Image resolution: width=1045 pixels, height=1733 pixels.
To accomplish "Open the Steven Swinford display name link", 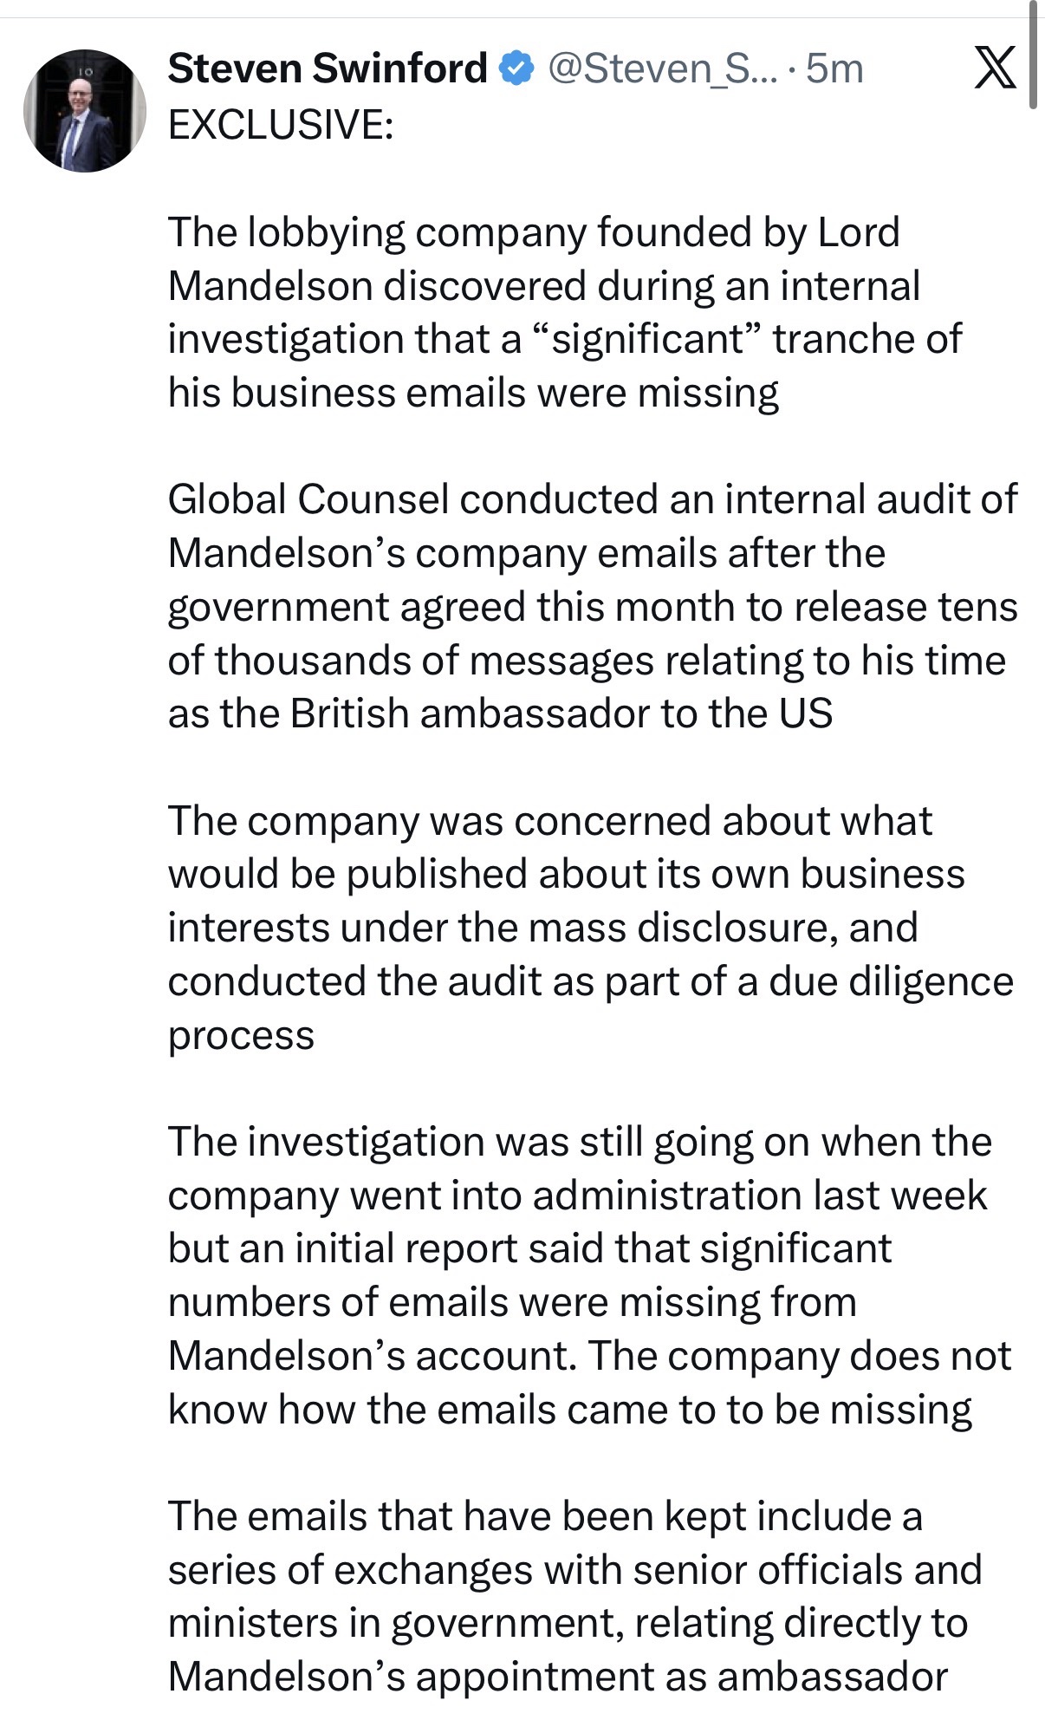I will click(328, 68).
